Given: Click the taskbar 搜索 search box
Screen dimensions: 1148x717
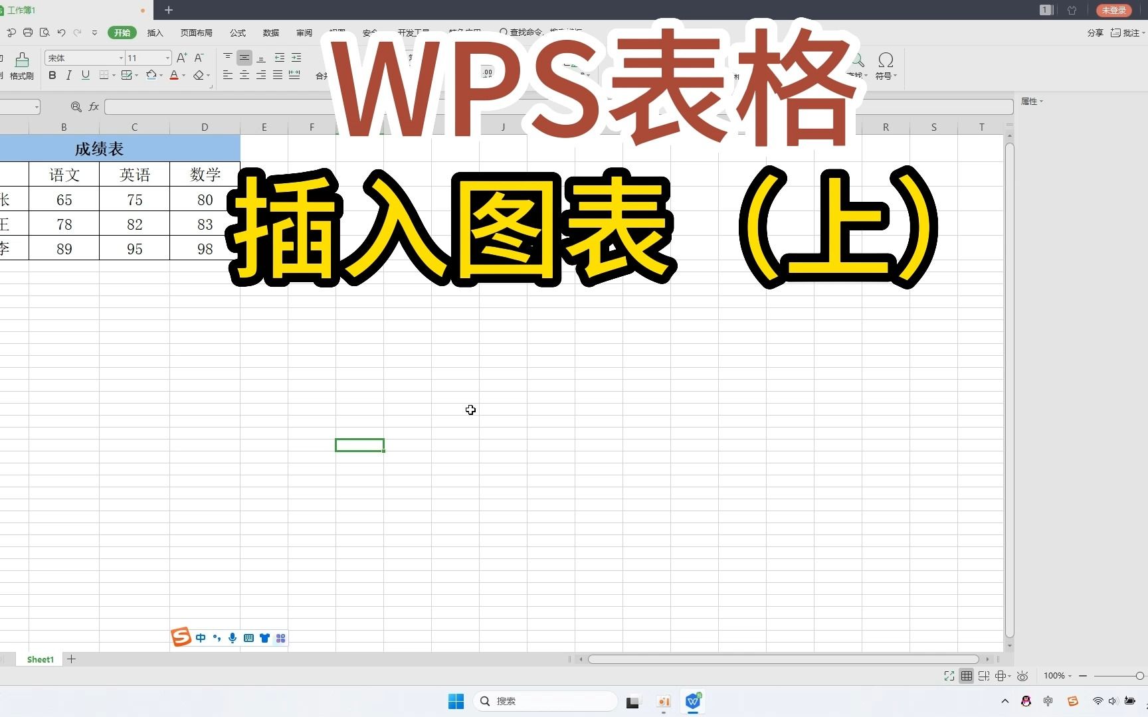Looking at the screenshot, I should click(545, 701).
